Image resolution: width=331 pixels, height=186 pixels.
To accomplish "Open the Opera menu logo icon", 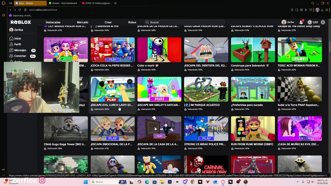I will coord(3,3).
